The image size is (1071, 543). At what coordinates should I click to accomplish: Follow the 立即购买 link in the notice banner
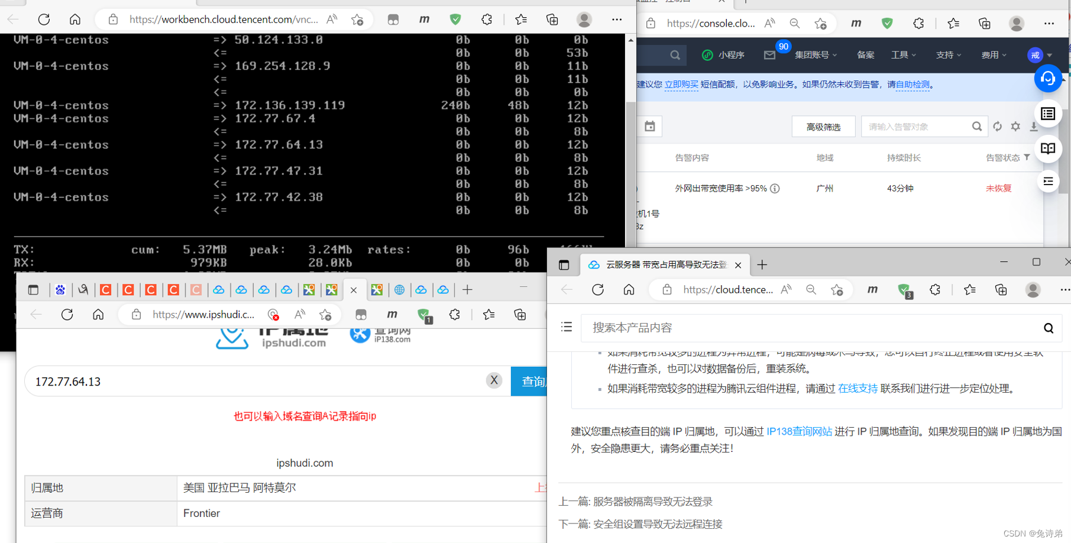(x=681, y=85)
